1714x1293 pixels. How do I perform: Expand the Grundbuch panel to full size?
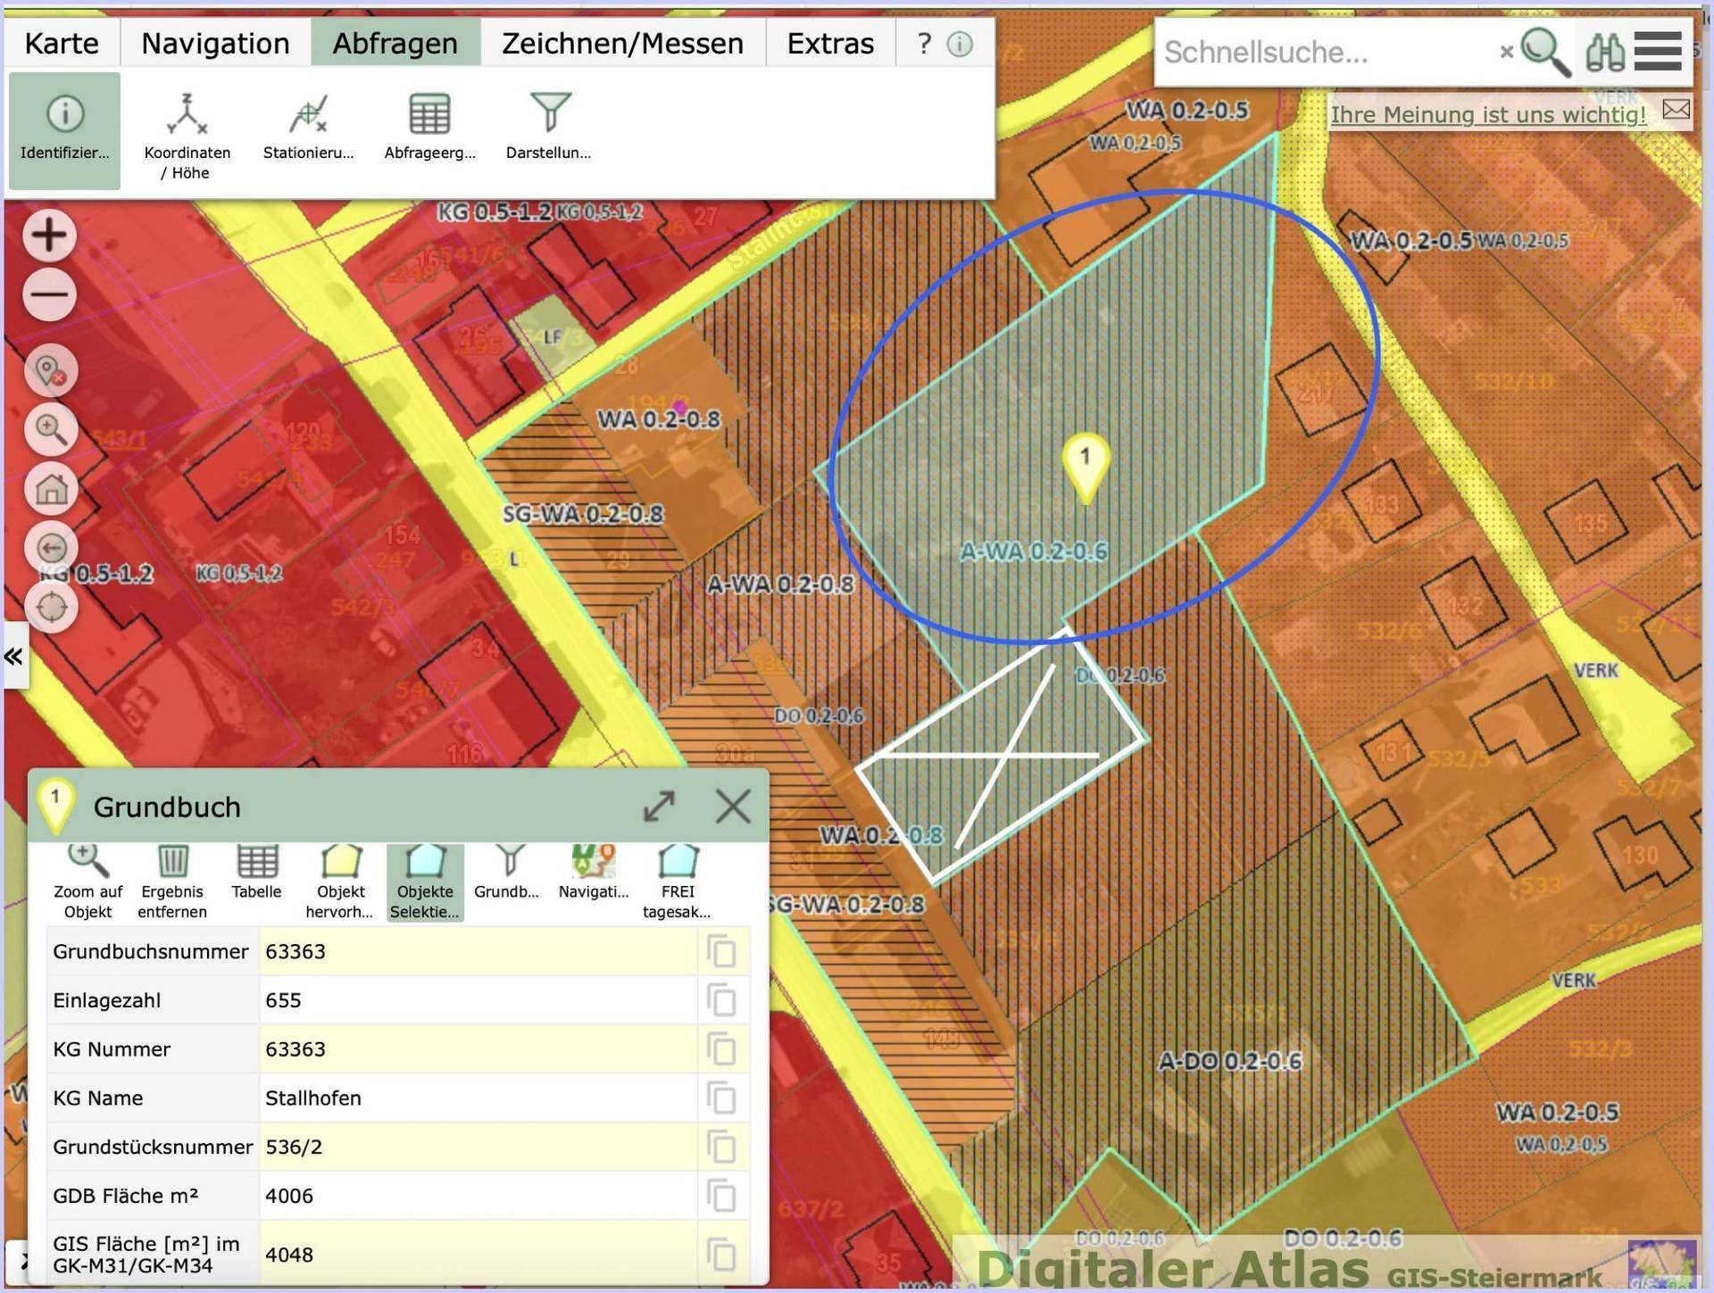[x=659, y=807]
